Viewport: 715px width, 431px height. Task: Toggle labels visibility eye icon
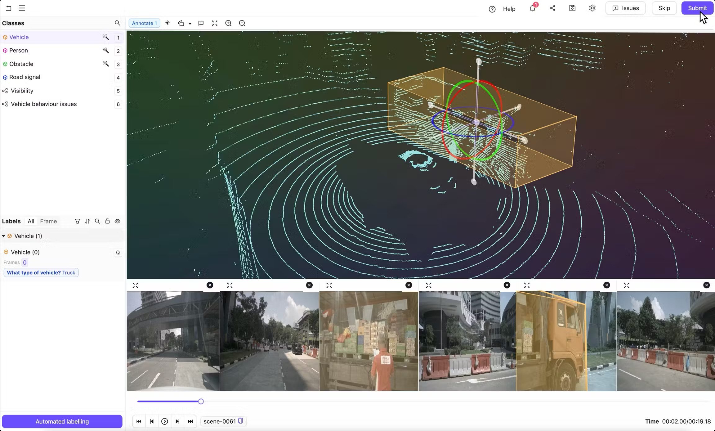pyautogui.click(x=117, y=221)
